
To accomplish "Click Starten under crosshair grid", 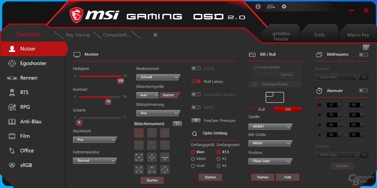I will (152, 180).
